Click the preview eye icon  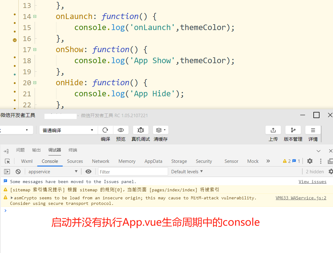pos(121,130)
